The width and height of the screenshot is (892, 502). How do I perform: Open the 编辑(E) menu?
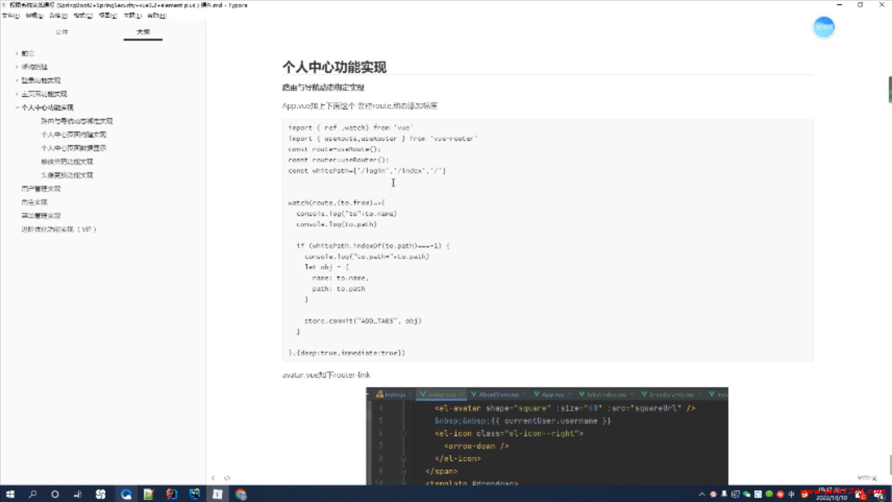pyautogui.click(x=34, y=15)
